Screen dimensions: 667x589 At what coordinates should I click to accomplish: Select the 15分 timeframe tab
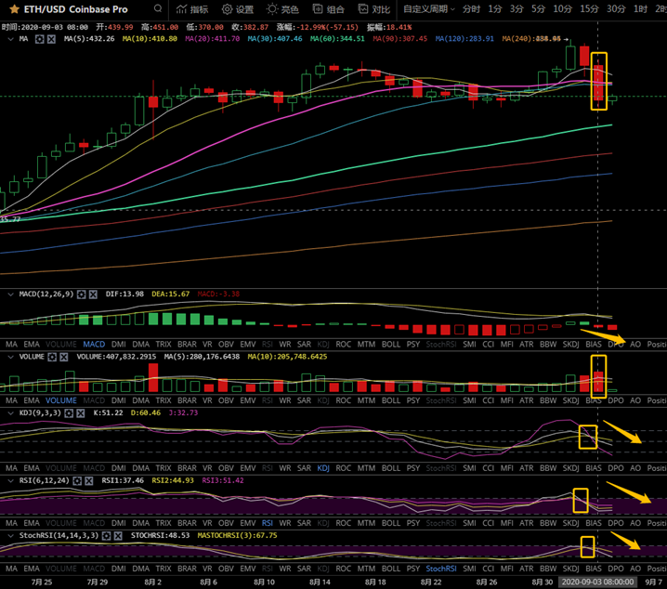pos(589,9)
